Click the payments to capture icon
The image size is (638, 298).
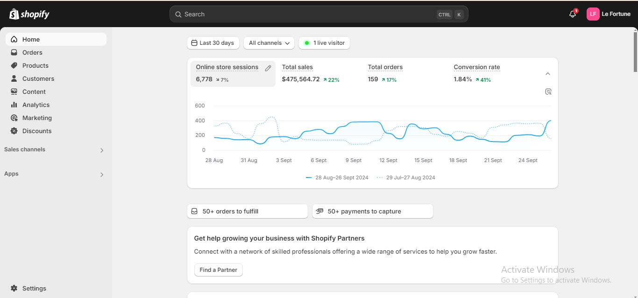point(319,211)
